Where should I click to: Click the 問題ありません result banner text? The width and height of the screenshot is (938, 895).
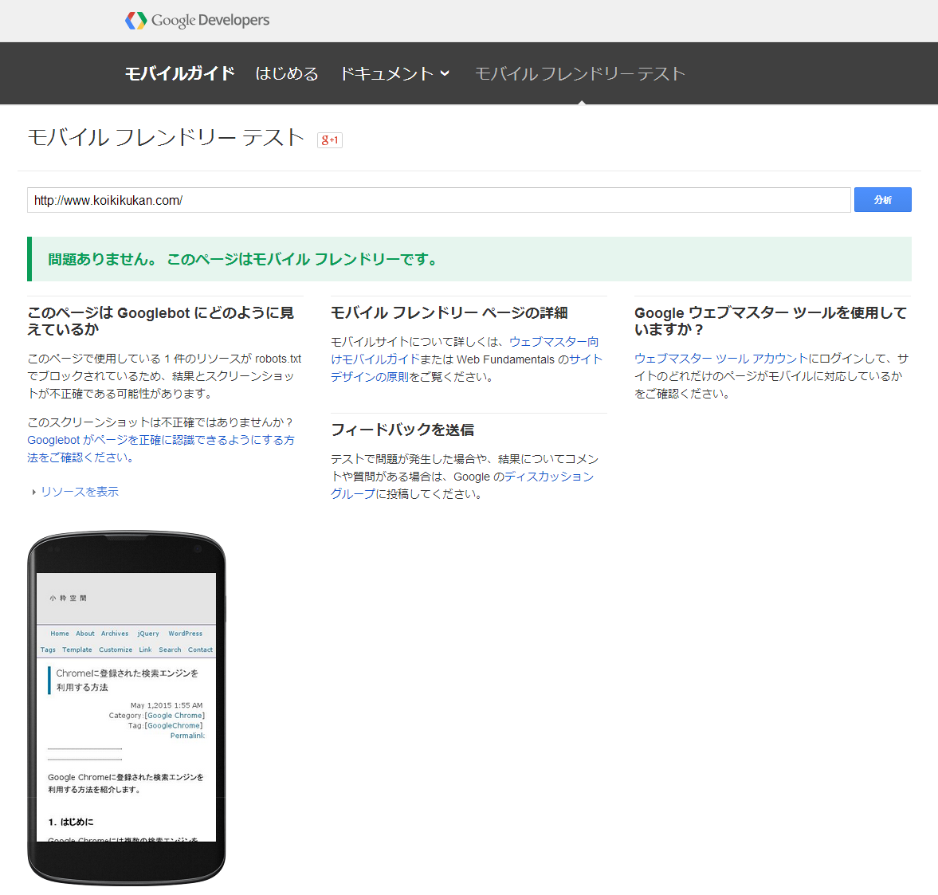(243, 259)
